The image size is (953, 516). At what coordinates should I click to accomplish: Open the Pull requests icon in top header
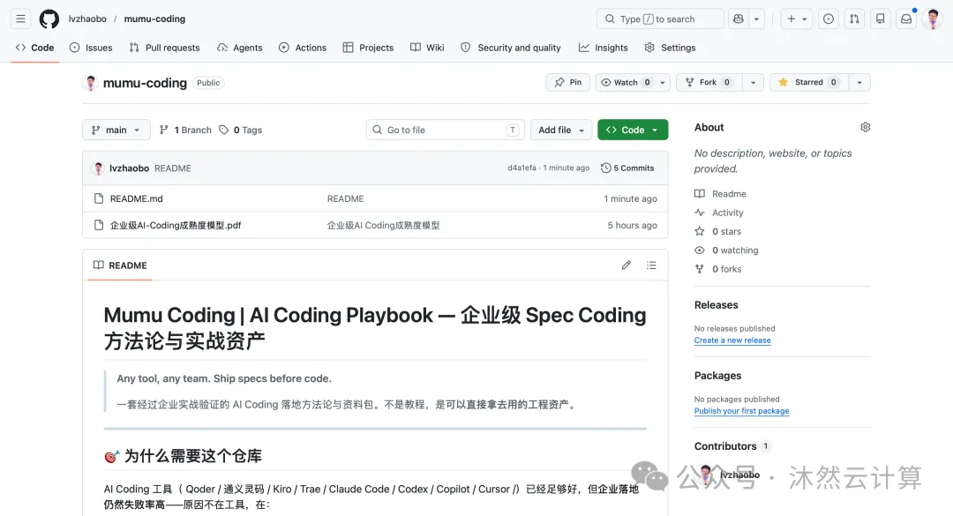(854, 19)
